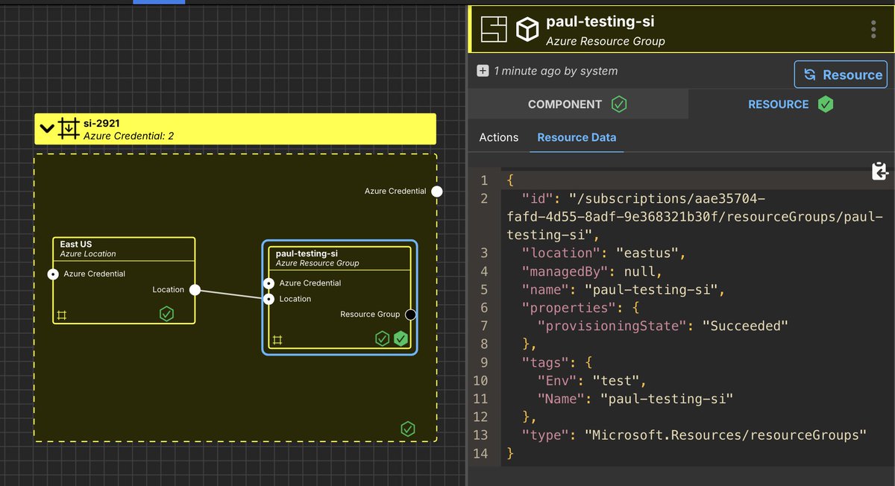Screen dimensions: 895x486
Task: Open the Resource Data sub-tab
Action: click(x=577, y=137)
